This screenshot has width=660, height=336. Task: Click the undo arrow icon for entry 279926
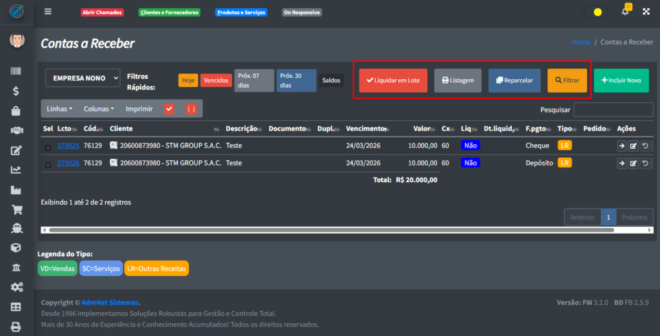[x=645, y=163]
